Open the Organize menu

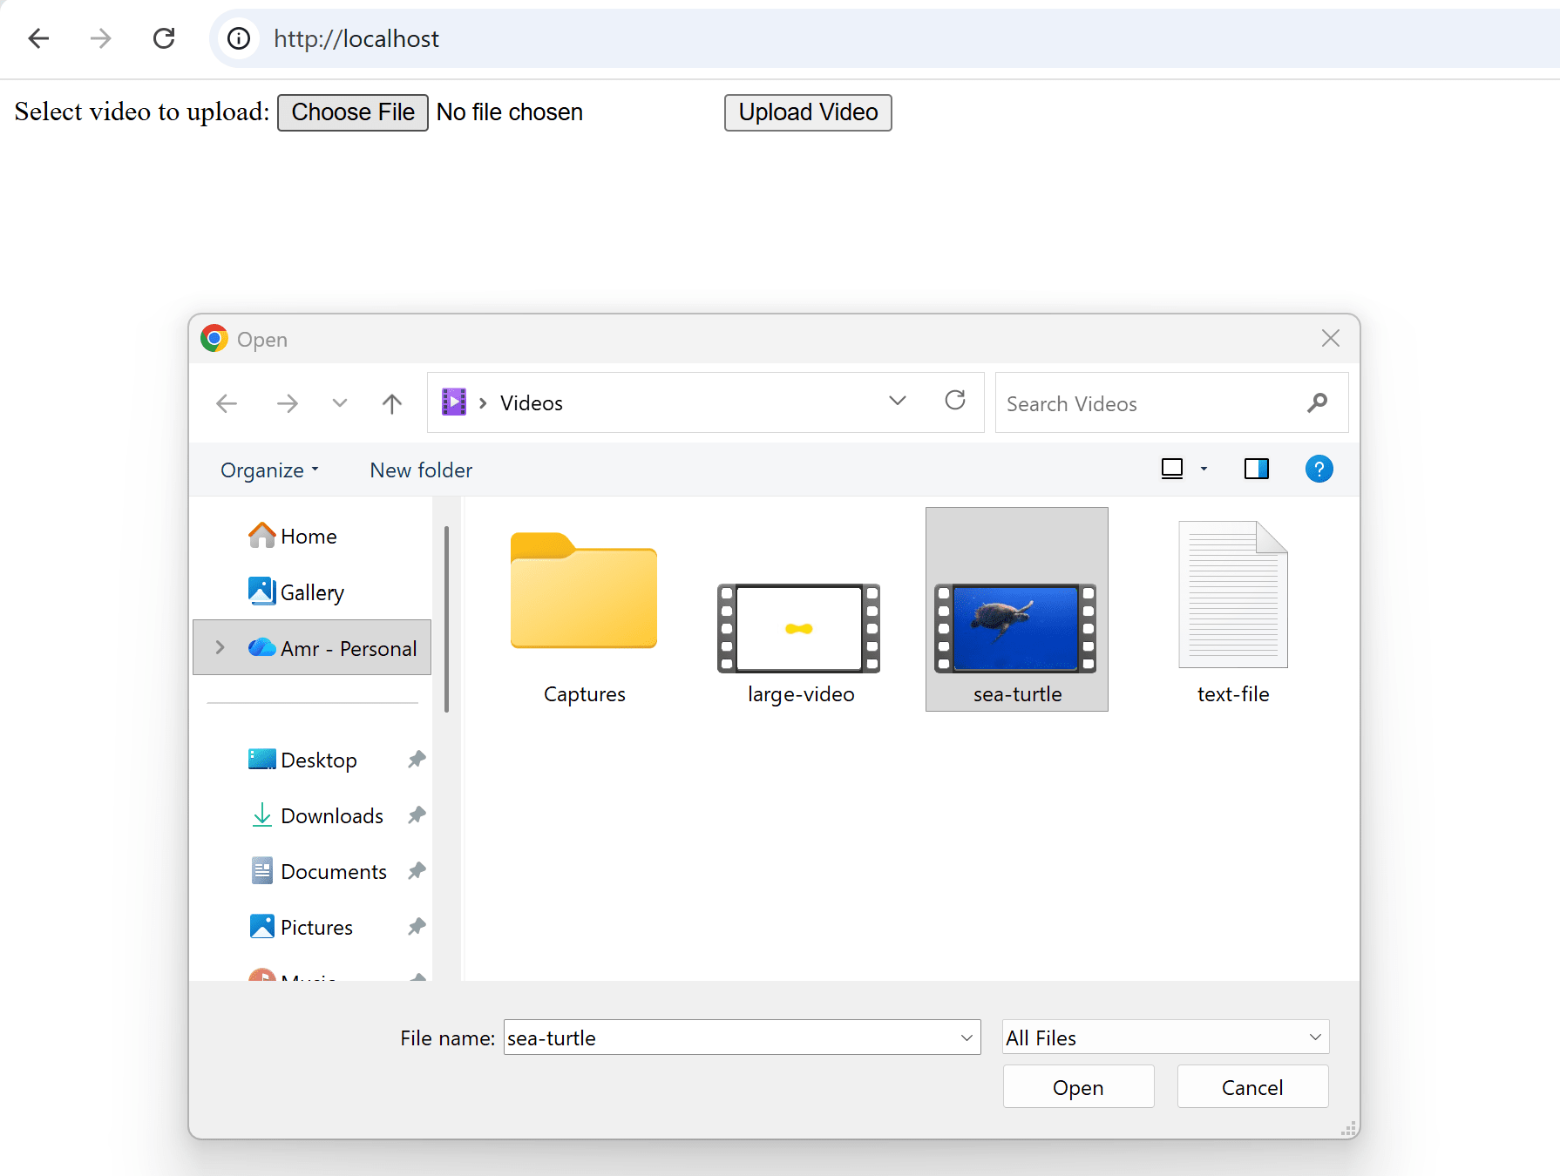click(269, 470)
